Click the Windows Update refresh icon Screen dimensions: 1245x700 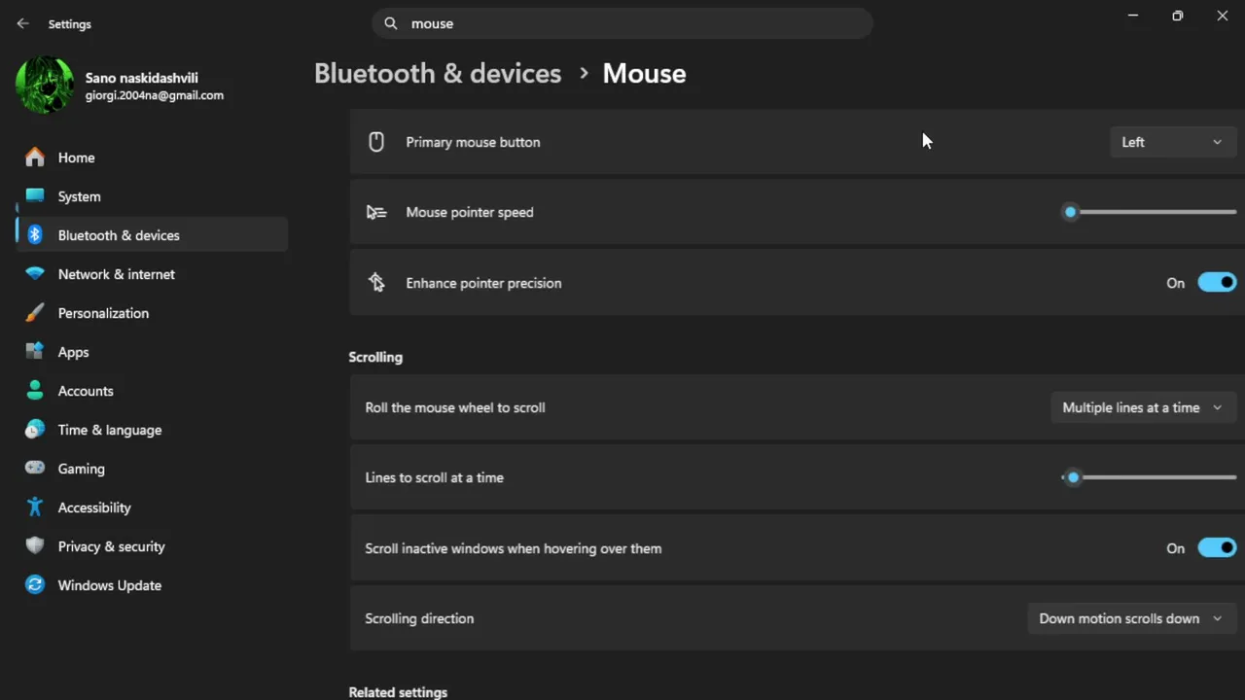pyautogui.click(x=35, y=585)
